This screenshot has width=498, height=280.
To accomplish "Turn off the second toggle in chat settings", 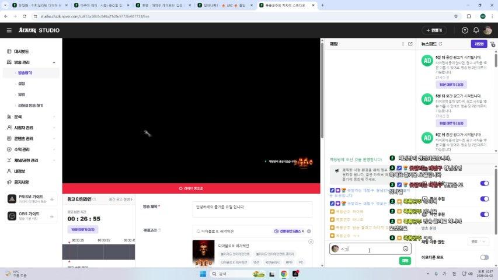I will (484, 199).
